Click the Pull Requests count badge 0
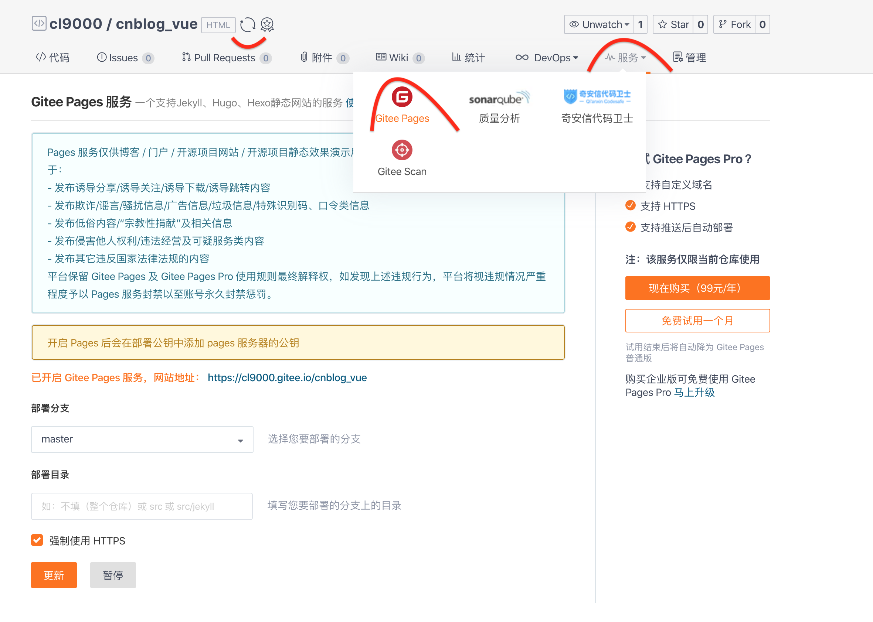Image resolution: width=873 pixels, height=622 pixels. [x=266, y=58]
